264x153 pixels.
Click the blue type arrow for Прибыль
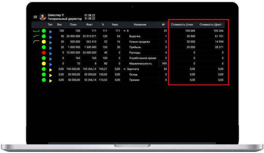coord(51,48)
